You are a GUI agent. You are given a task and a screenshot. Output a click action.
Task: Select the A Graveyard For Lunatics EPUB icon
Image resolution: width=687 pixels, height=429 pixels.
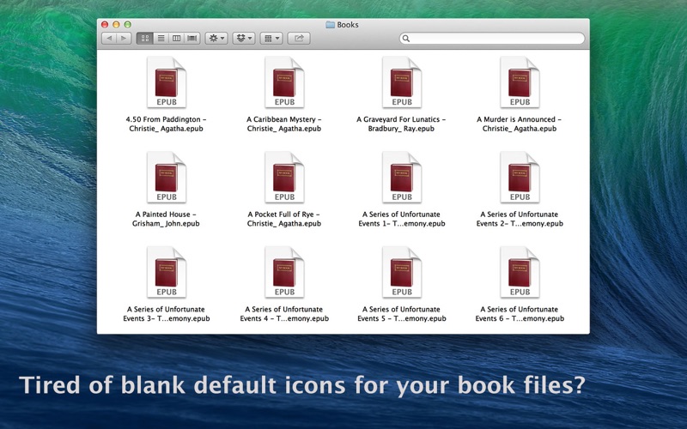coord(402,82)
